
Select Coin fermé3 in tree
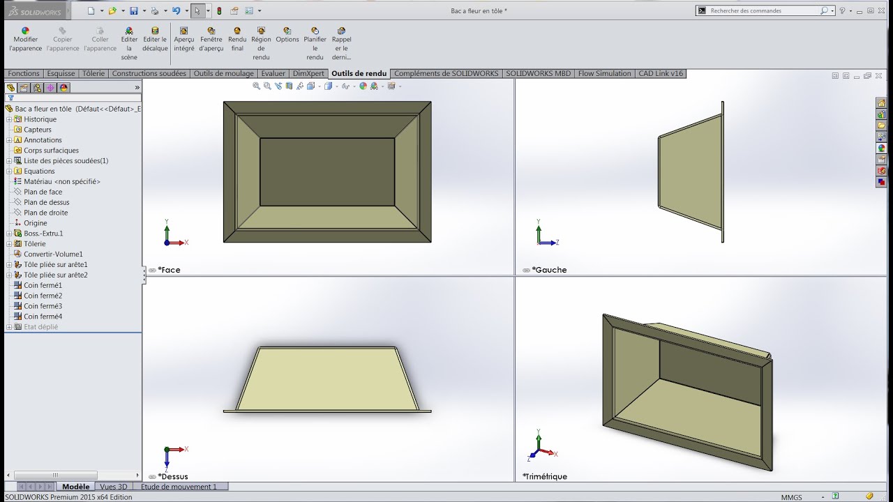tap(43, 306)
